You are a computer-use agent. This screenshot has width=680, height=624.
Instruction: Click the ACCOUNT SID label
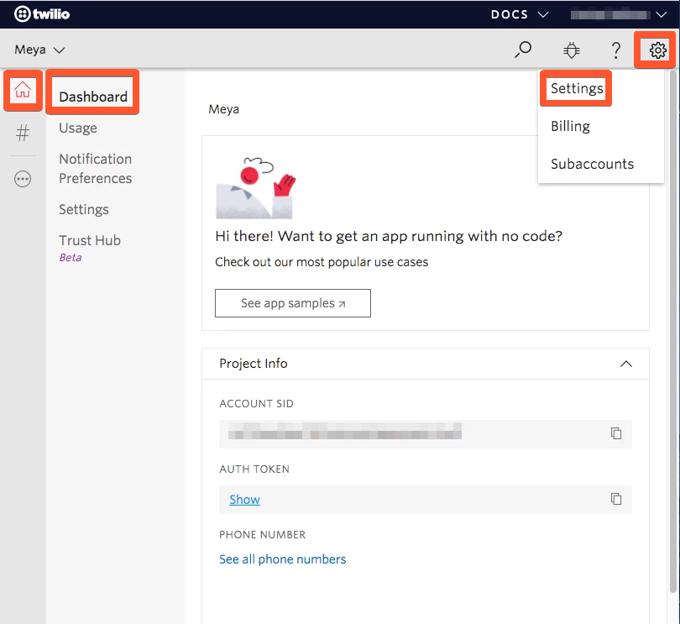256,404
